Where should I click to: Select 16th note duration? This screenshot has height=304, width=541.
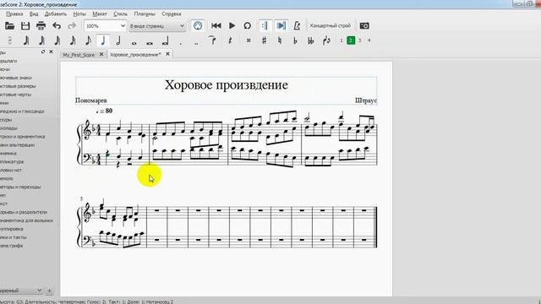coord(73,41)
